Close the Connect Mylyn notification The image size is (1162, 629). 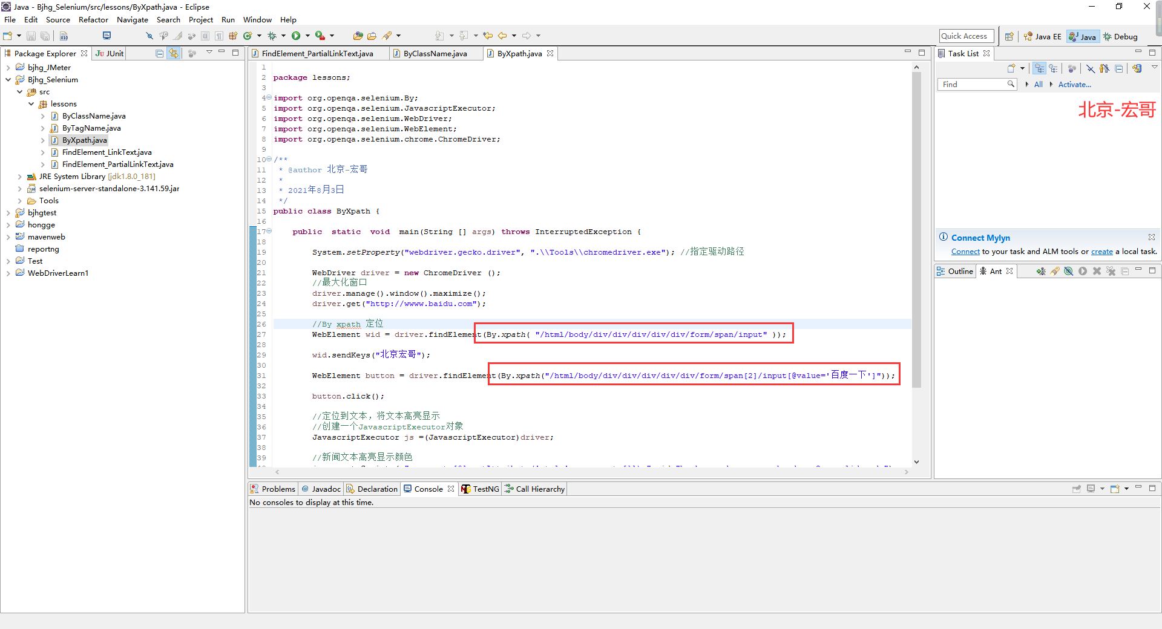1152,237
